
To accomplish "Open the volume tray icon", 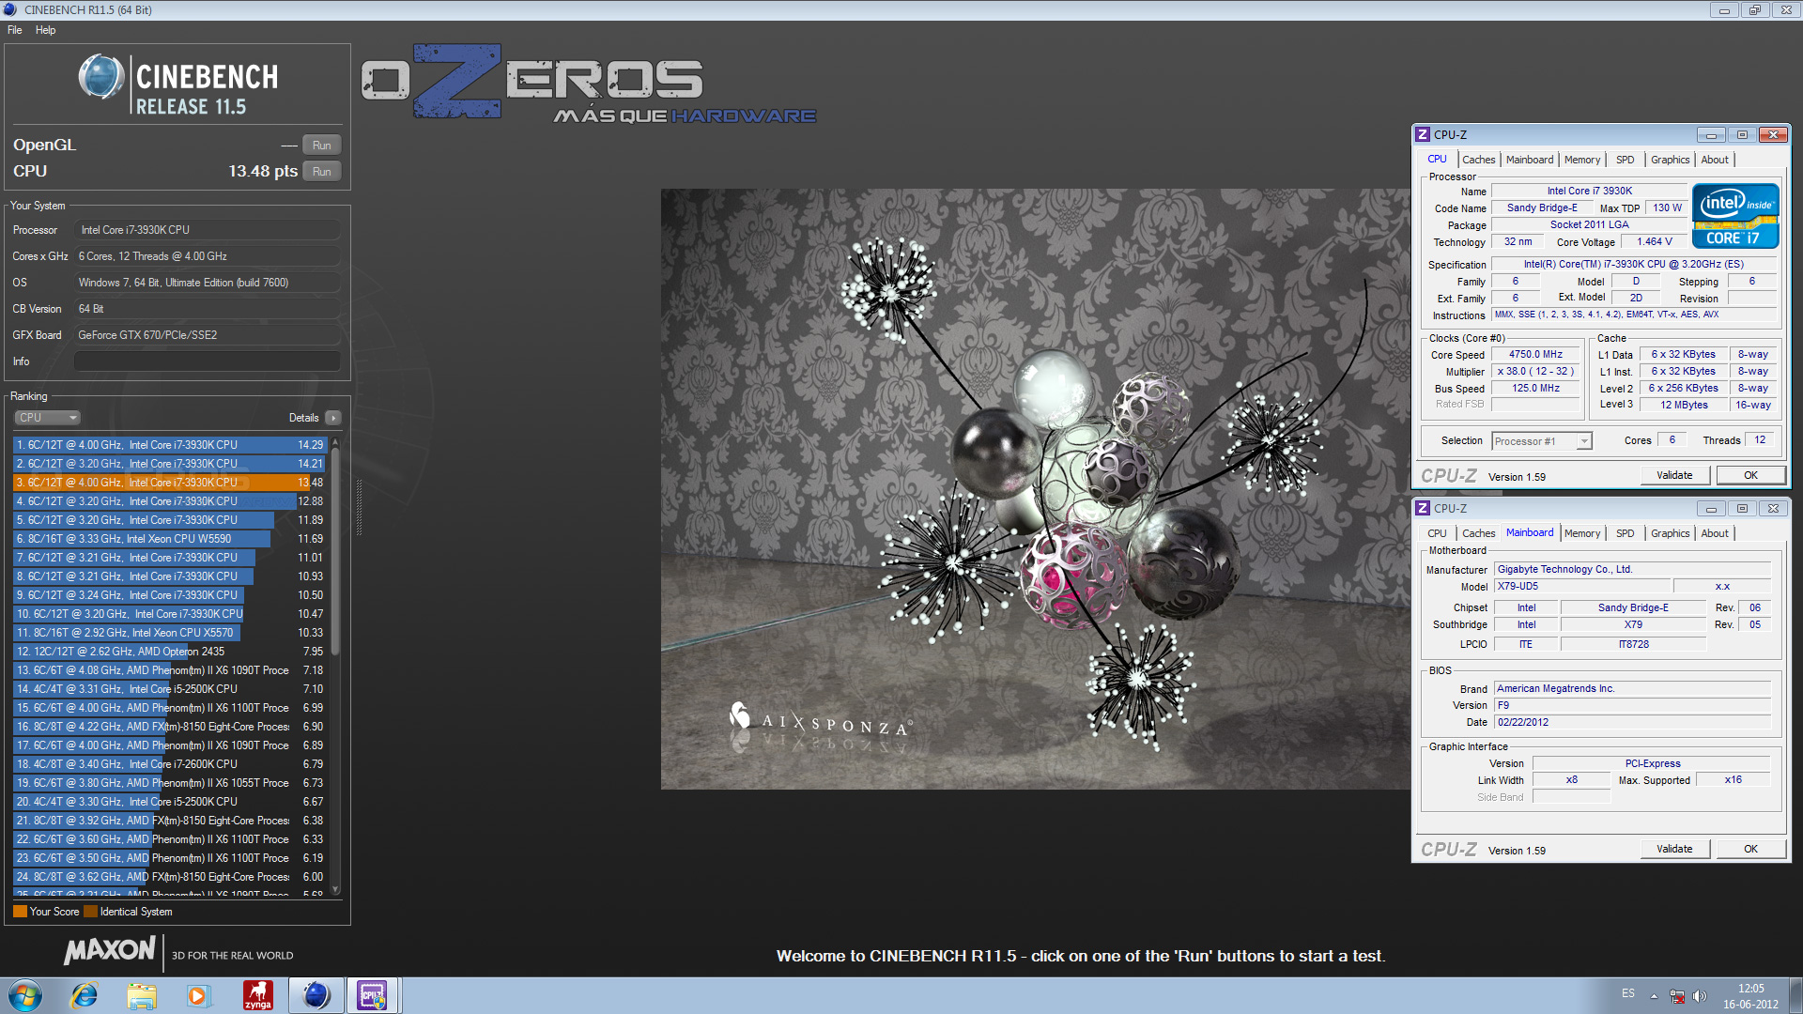I will pyautogui.click(x=1700, y=996).
